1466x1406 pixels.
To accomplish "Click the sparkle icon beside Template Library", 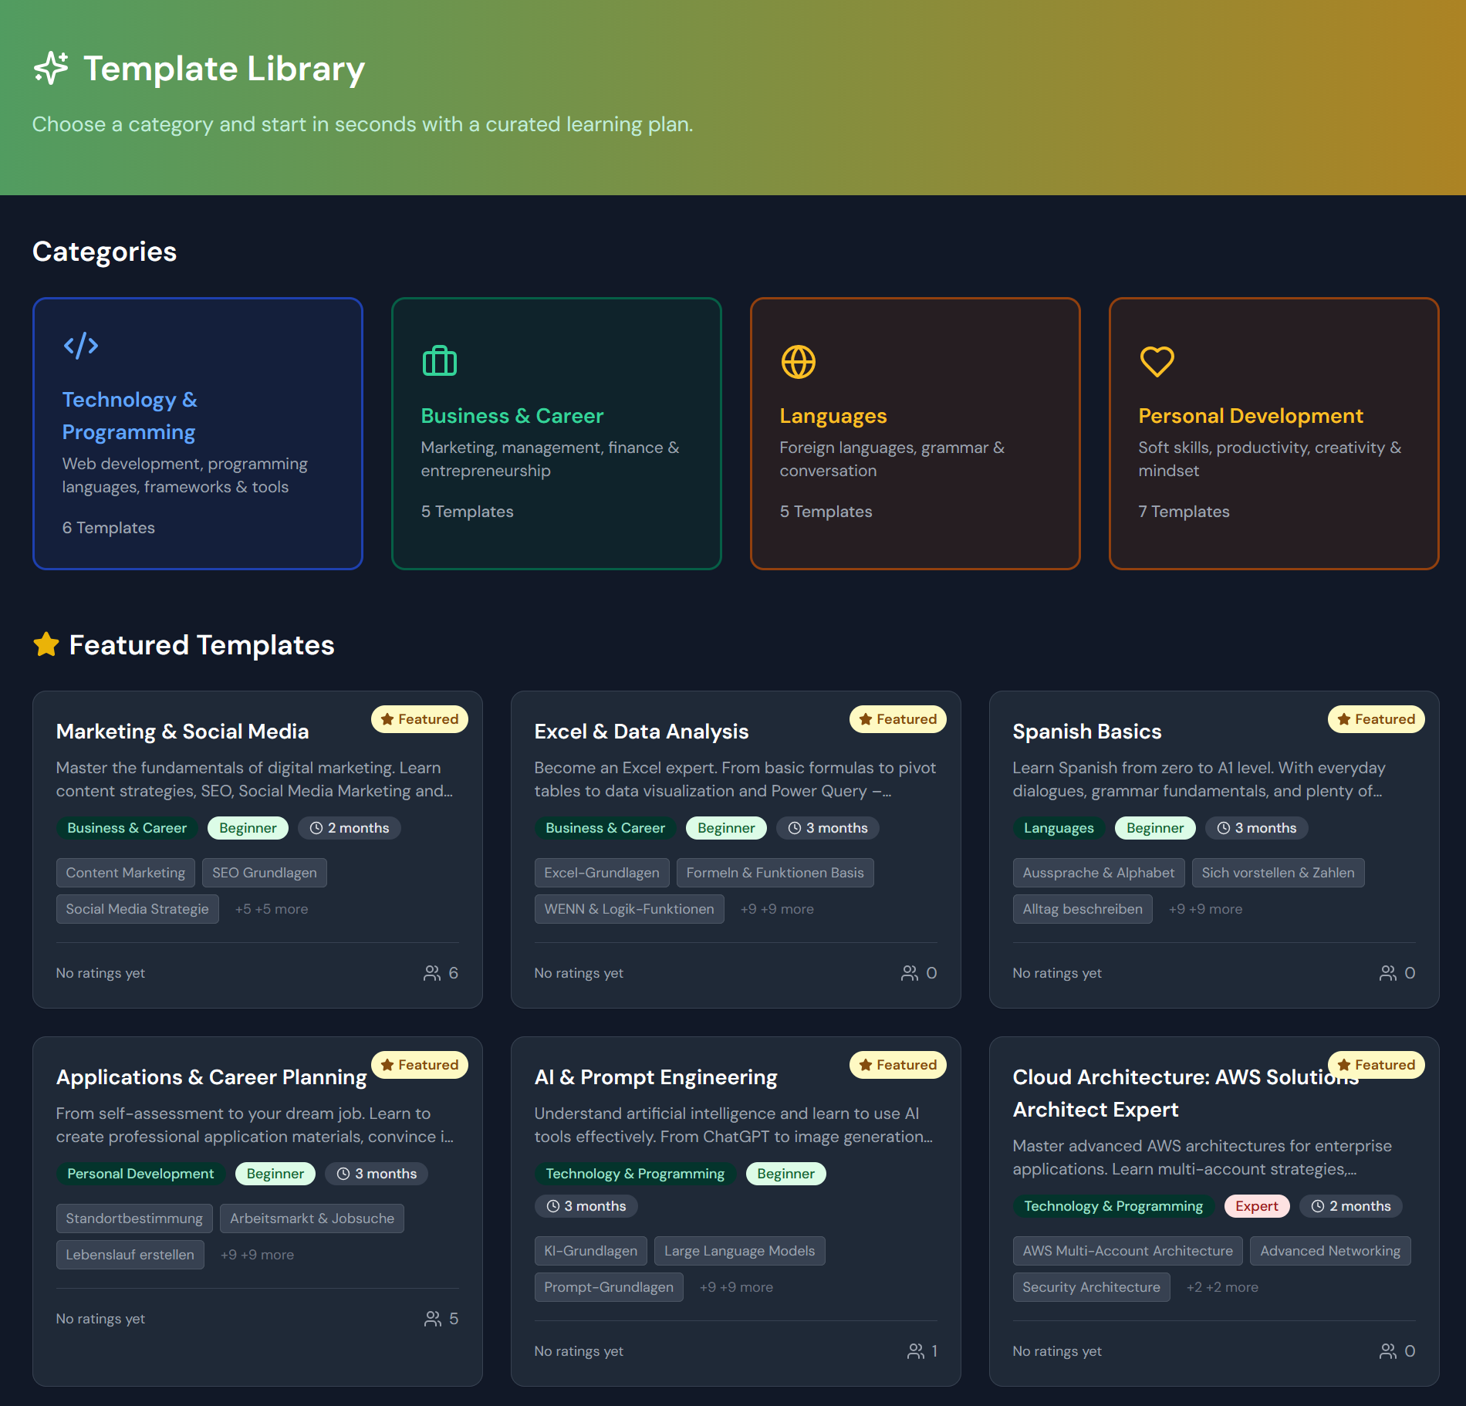I will (51, 68).
